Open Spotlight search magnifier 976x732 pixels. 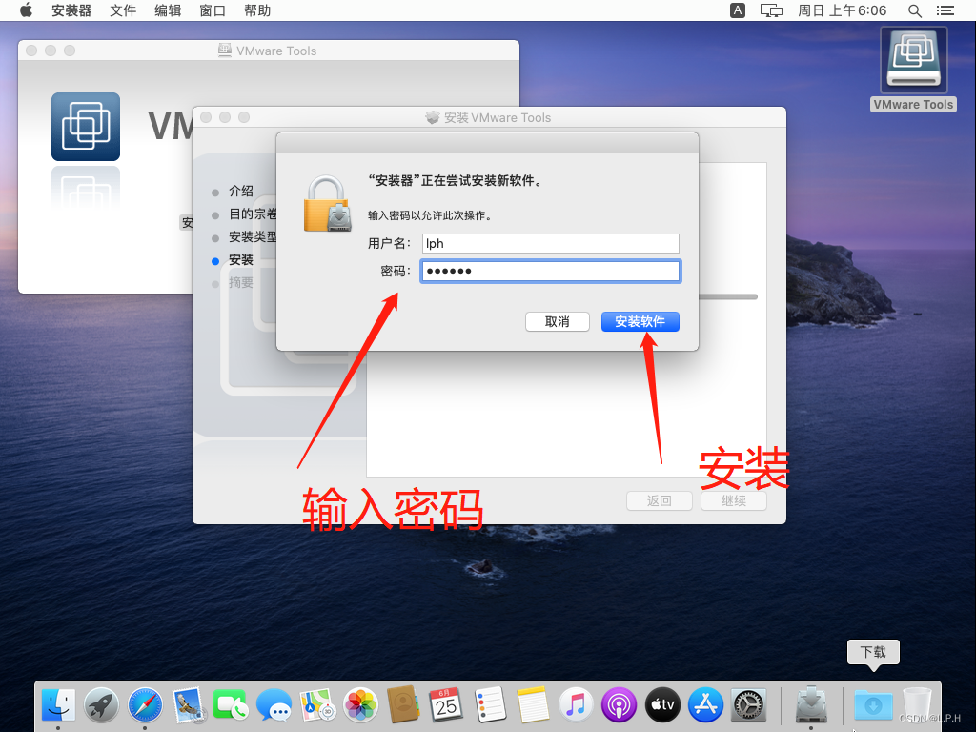point(914,10)
